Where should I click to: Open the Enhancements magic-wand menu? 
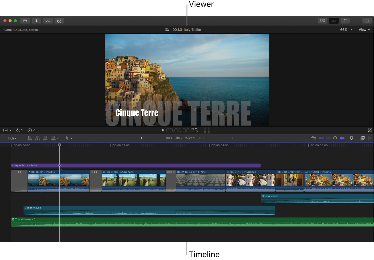tap(18, 130)
